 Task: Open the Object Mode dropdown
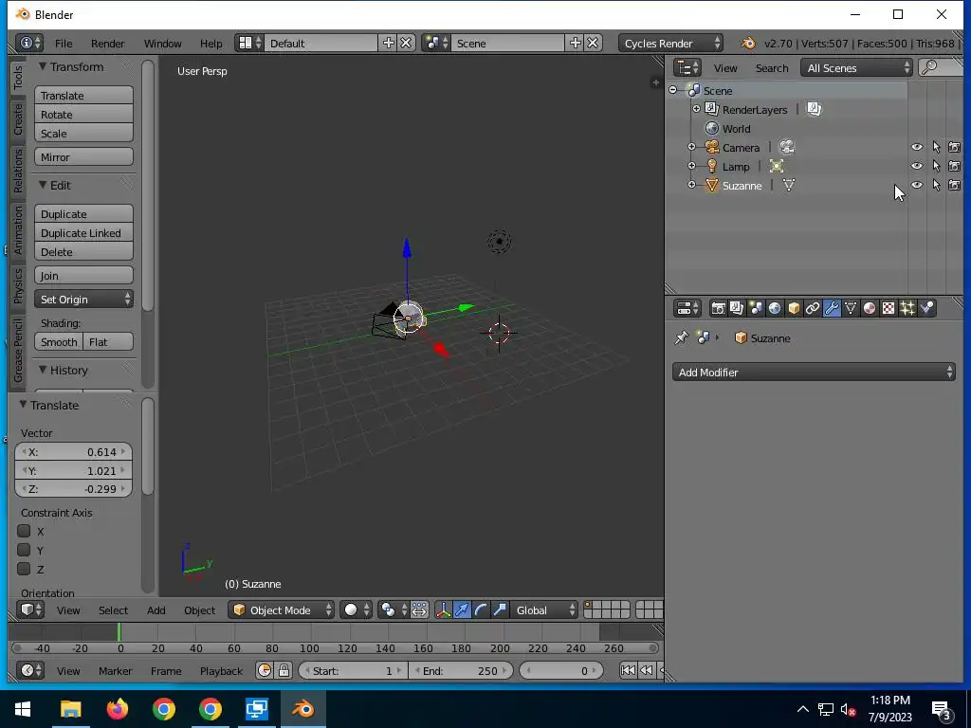point(281,610)
